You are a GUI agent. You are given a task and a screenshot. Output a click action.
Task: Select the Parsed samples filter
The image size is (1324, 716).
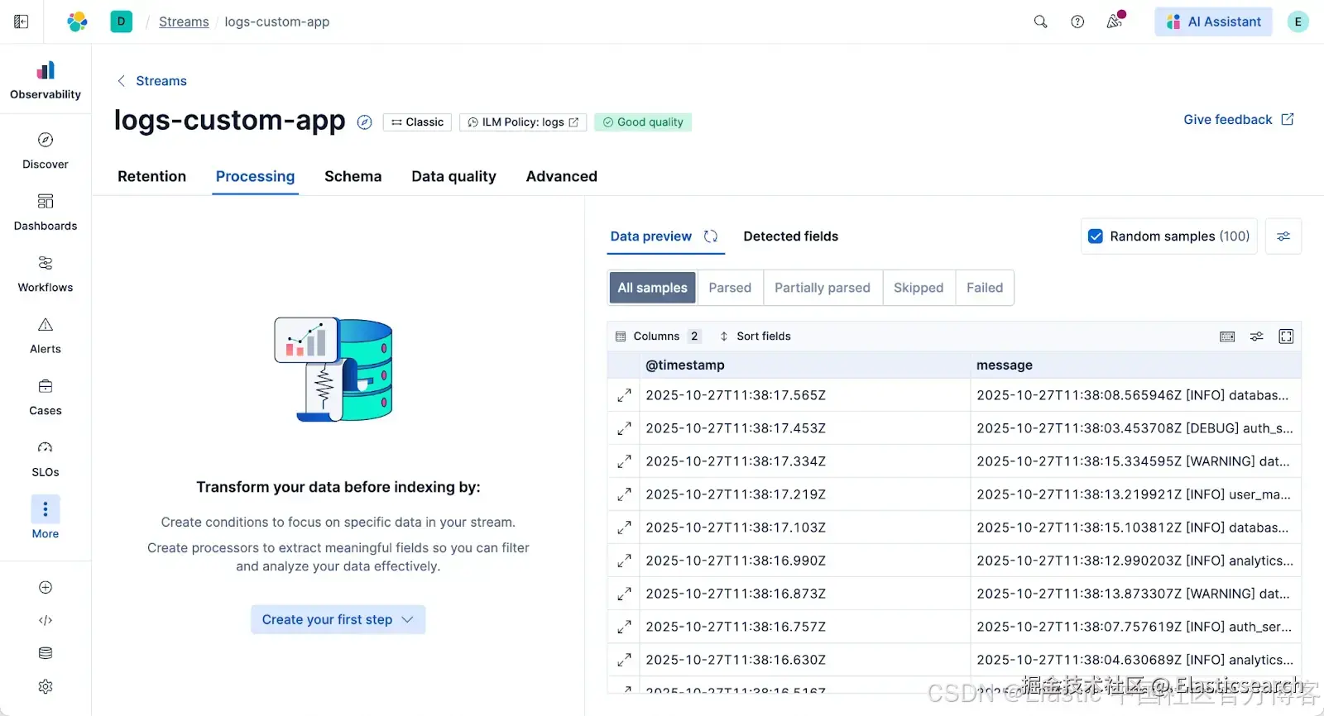pyautogui.click(x=730, y=288)
